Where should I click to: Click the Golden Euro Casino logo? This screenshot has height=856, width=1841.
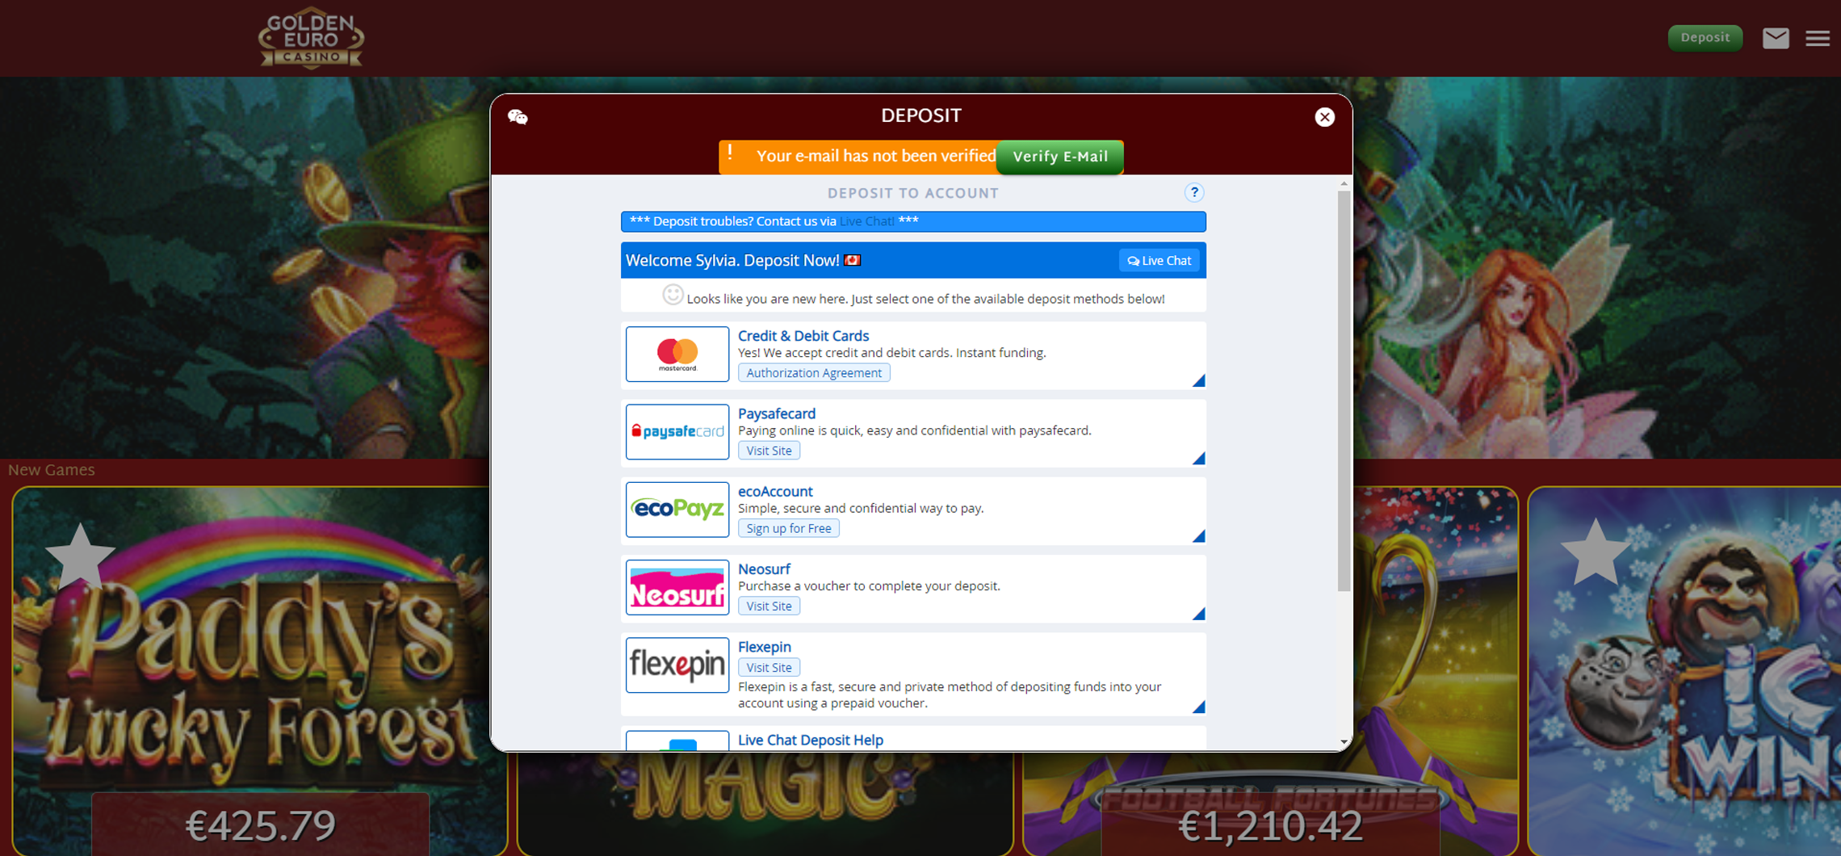pos(311,38)
